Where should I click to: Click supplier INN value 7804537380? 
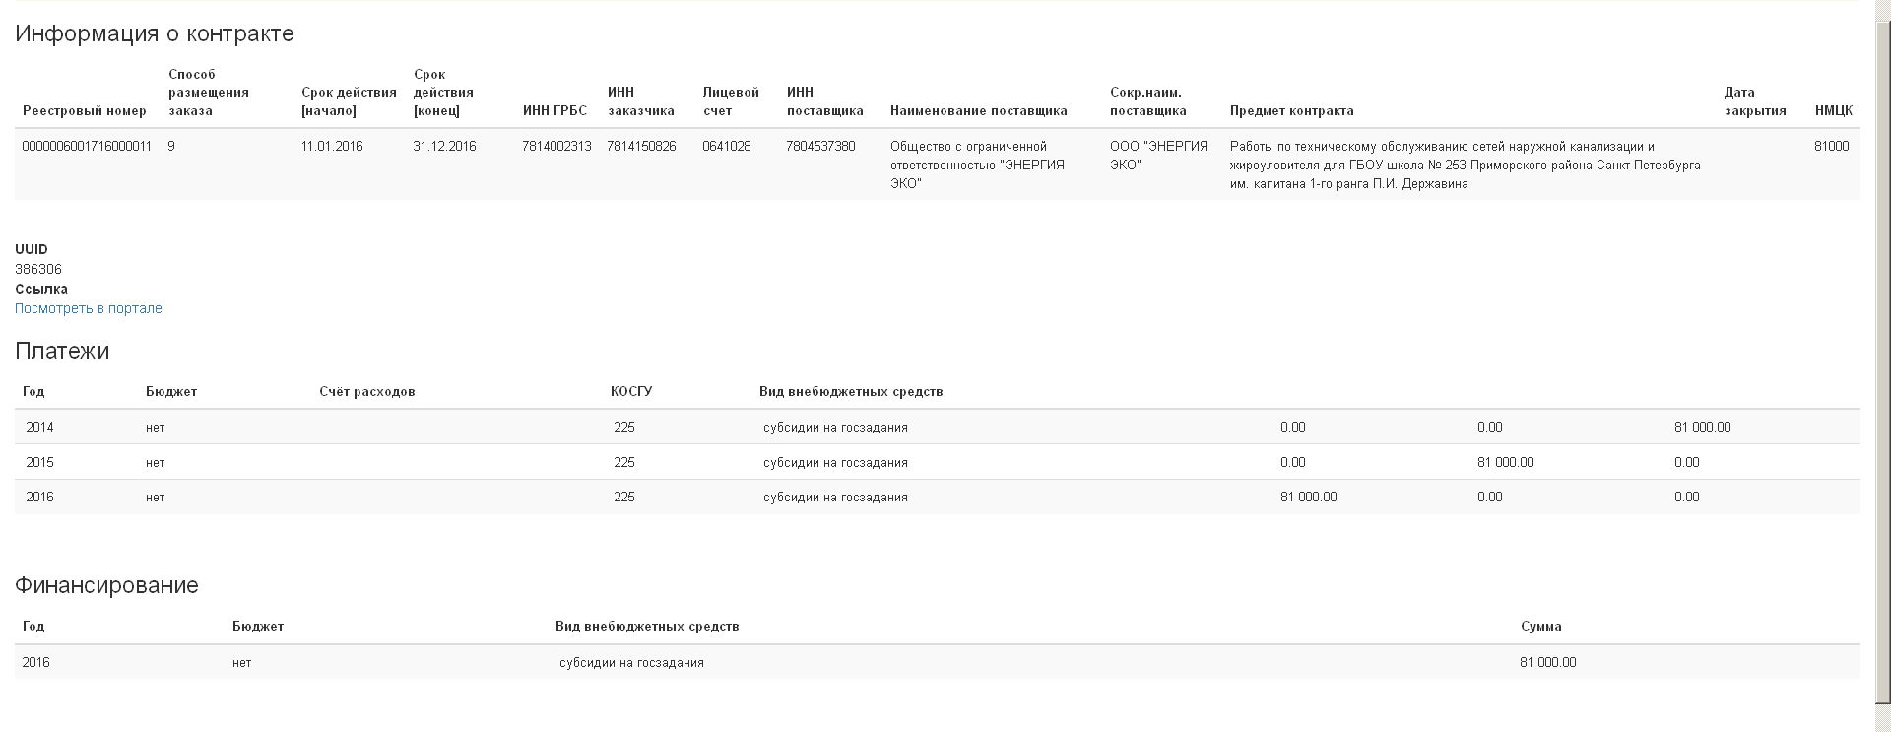click(820, 146)
